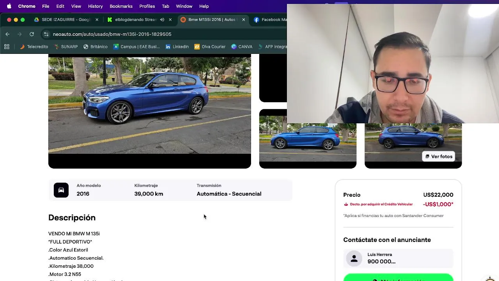Open main blue BMW photo
This screenshot has width=499, height=281.
(x=150, y=111)
